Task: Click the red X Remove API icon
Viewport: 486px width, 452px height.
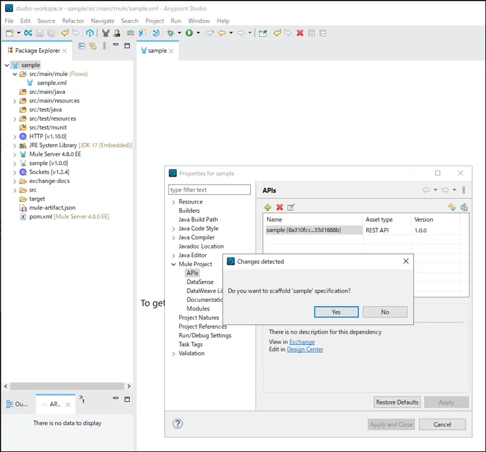Action: coord(280,207)
